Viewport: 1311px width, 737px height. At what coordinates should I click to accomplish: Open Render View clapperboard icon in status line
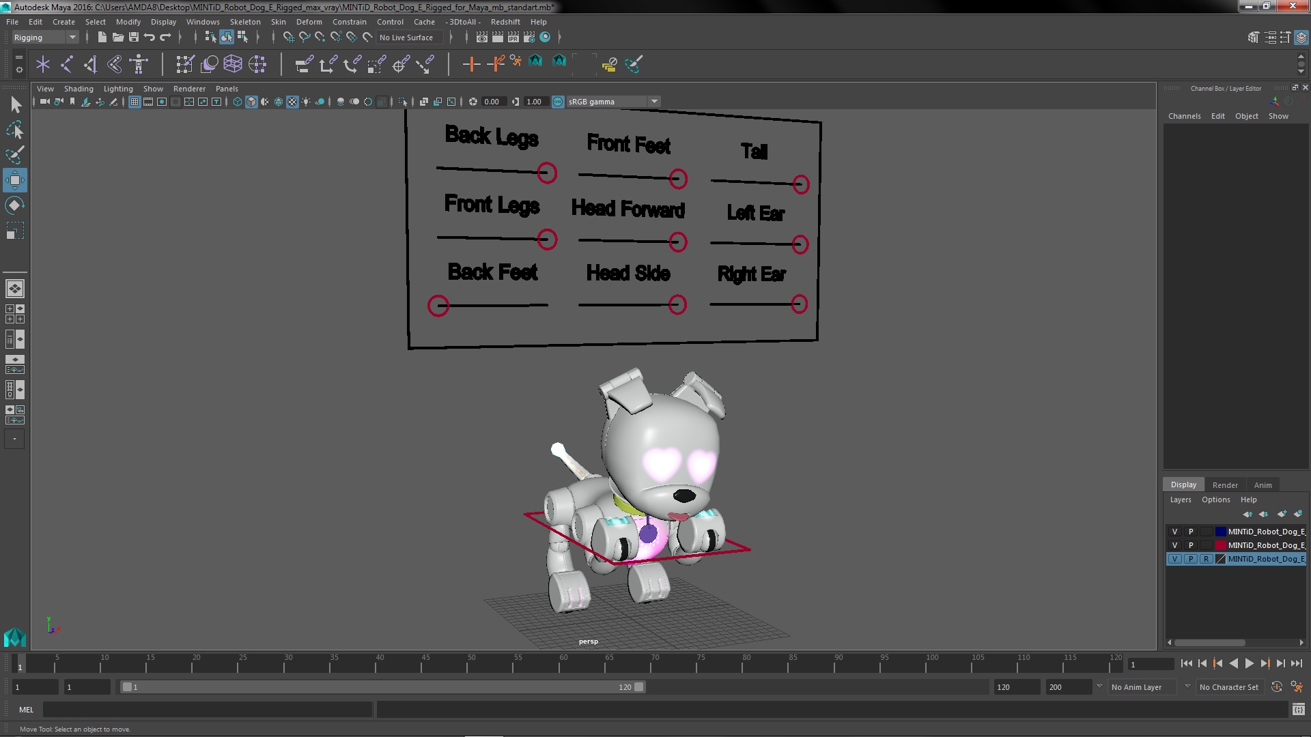(x=482, y=38)
